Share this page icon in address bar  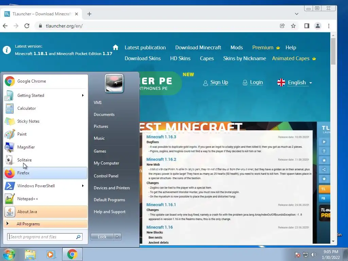coord(282,26)
